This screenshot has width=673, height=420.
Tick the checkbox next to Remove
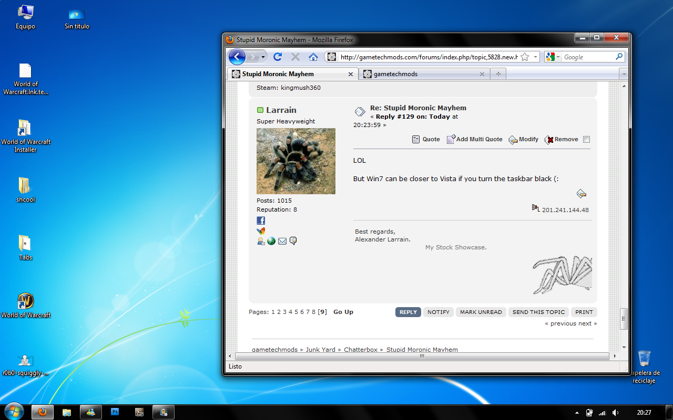(587, 140)
